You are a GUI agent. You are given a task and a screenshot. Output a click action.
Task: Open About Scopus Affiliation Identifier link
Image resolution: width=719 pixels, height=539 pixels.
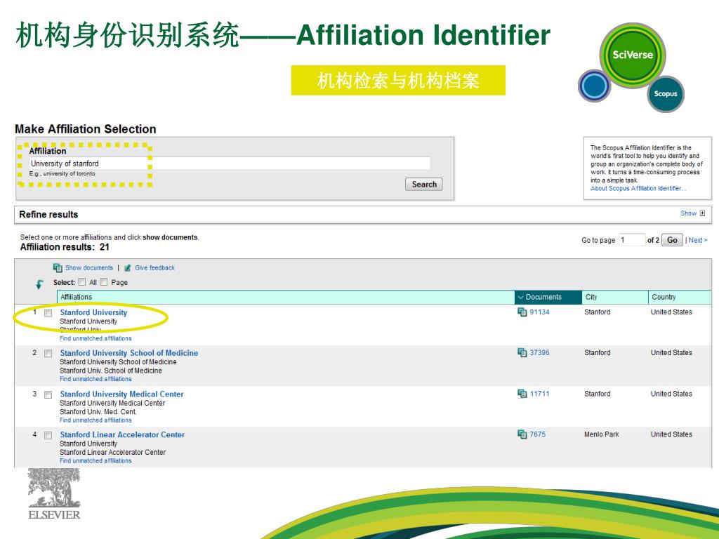click(638, 188)
